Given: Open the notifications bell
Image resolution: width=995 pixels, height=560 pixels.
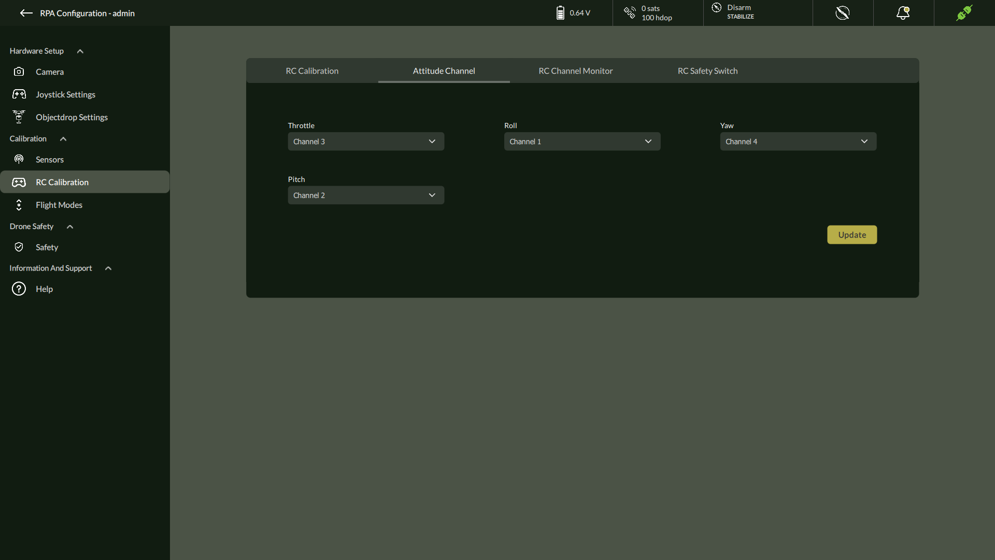Looking at the screenshot, I should pos(903,13).
